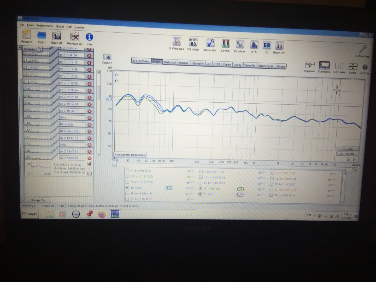Screen dimensions: 376x282
Task: Uncheck the 17: 40Hz/ 0db trace checkbox
Action: [201, 188]
